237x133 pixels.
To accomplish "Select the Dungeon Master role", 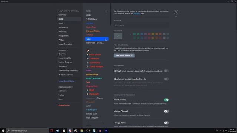I will click(x=93, y=31).
